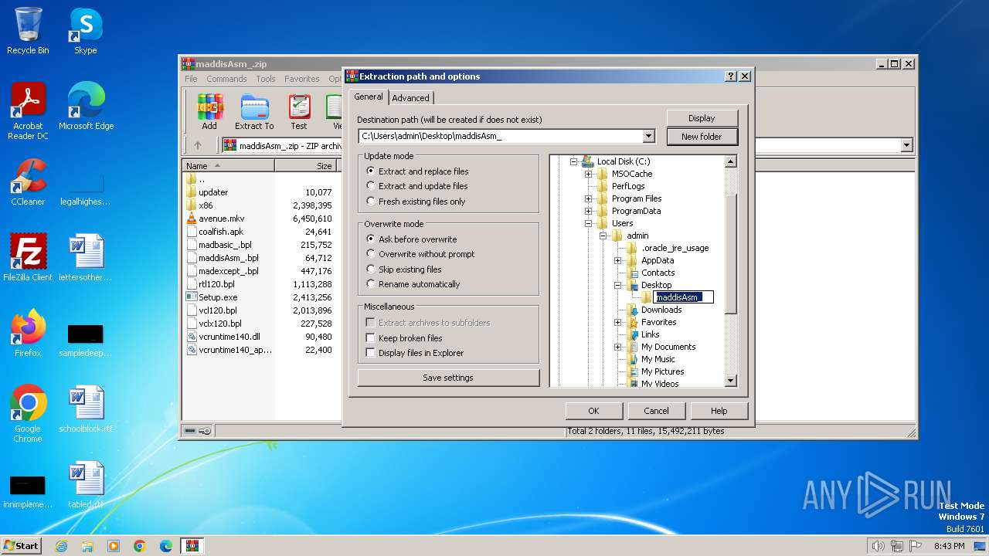Open tabled.rtf document on desktop

tap(86, 485)
